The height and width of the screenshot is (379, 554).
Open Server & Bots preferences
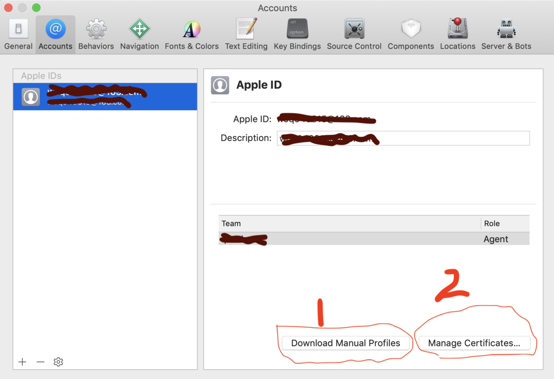pyautogui.click(x=506, y=35)
